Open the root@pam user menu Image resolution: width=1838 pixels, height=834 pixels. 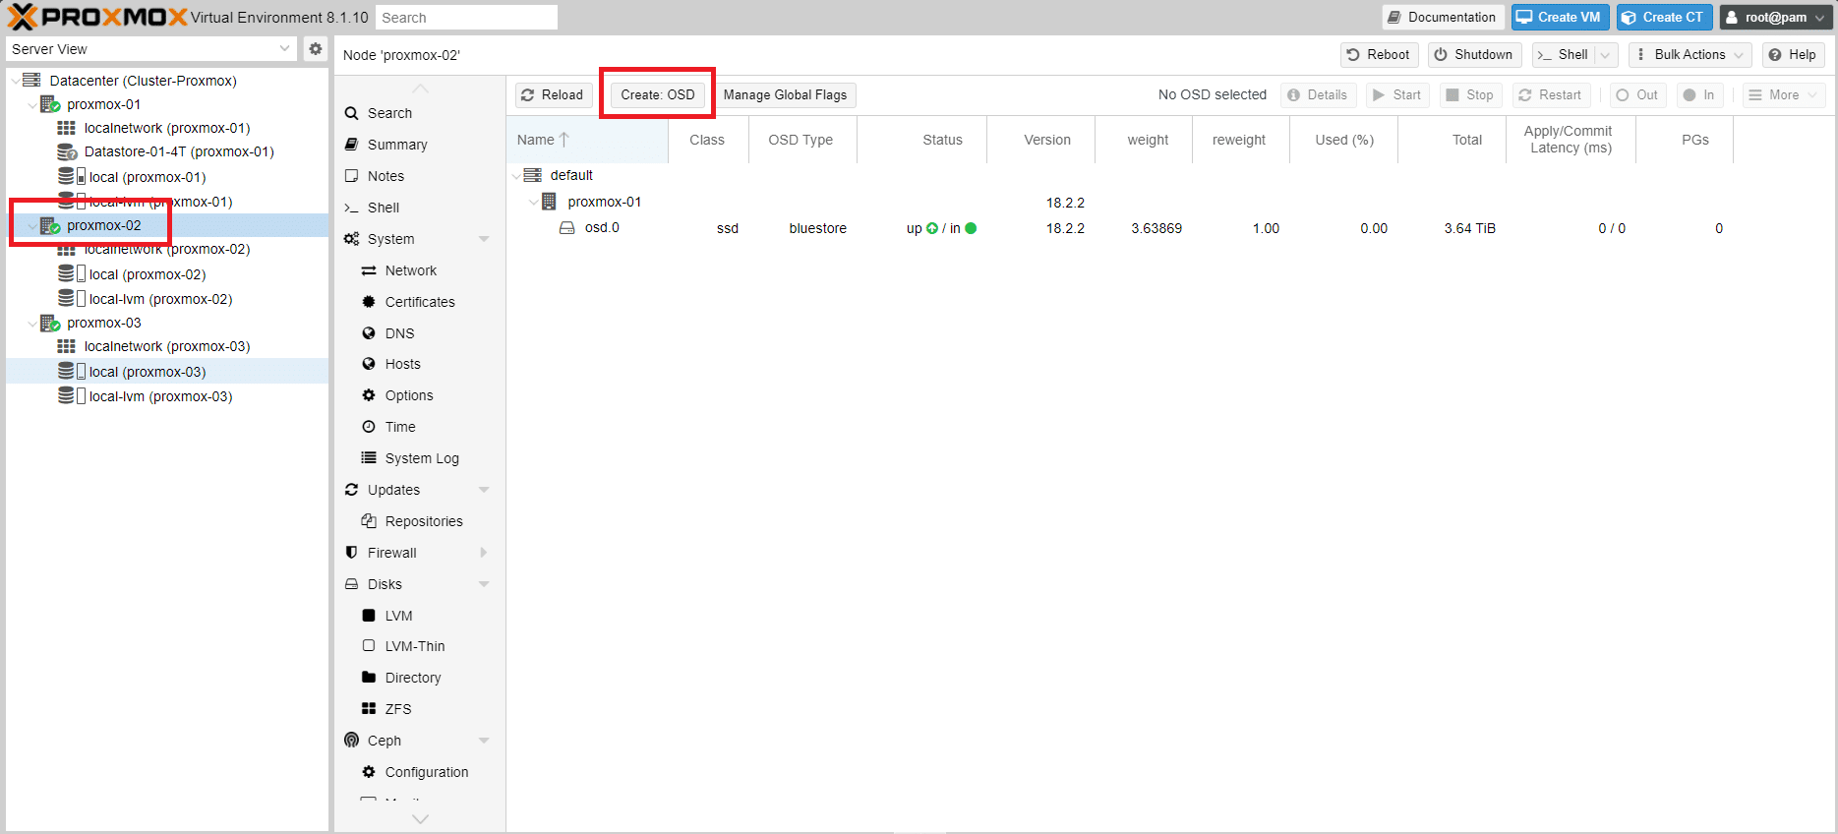pos(1775,18)
